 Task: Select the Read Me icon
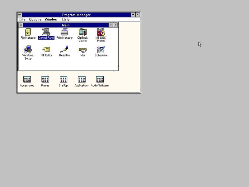(64, 50)
